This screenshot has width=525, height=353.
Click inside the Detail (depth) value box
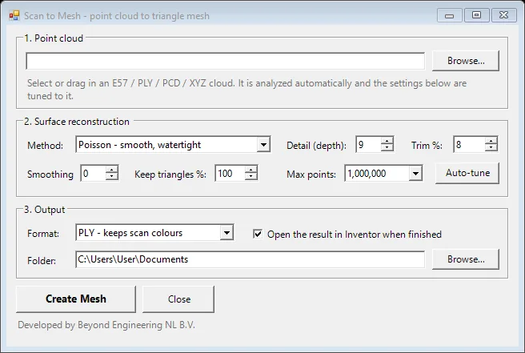coord(368,145)
